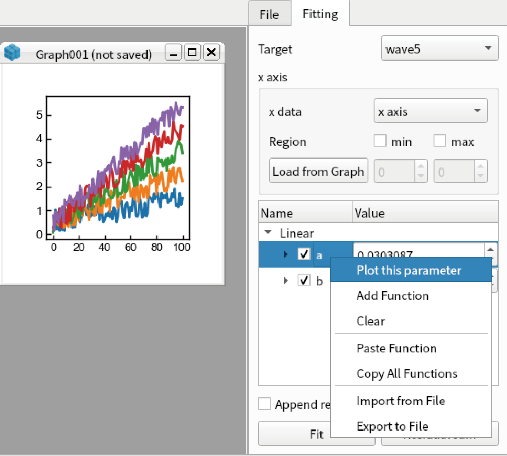507x456 pixels.
Task: Uncheck the parameter b checkbox
Action: click(304, 280)
